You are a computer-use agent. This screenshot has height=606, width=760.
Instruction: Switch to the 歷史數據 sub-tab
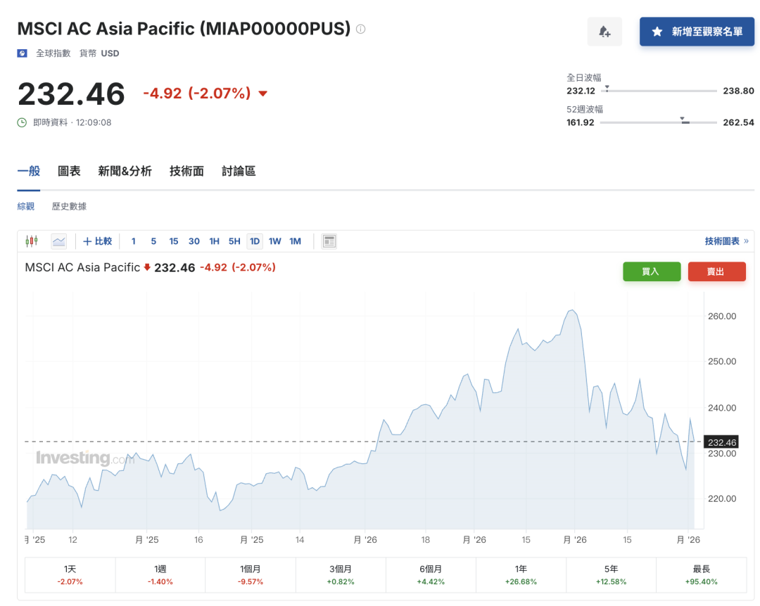[x=69, y=207]
